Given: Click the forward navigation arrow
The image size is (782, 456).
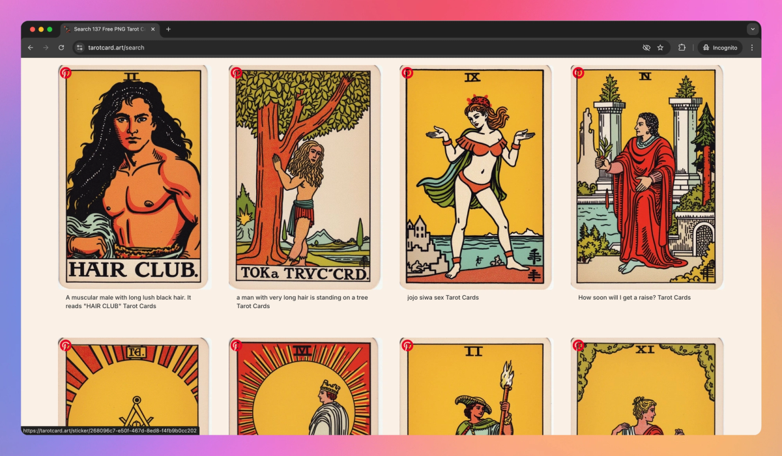Looking at the screenshot, I should pos(45,47).
